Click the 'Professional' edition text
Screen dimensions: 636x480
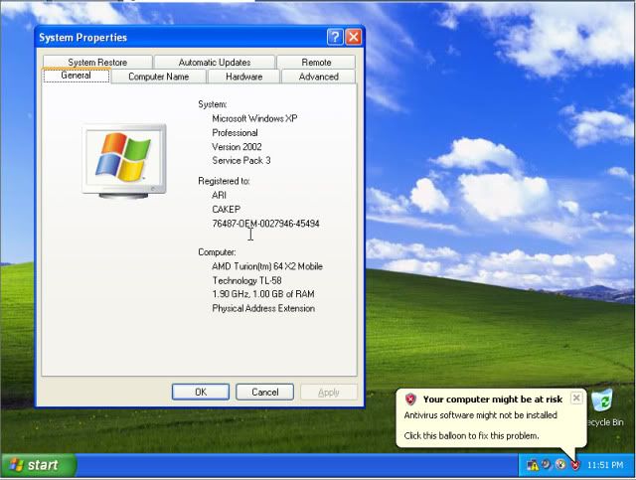[x=235, y=133]
